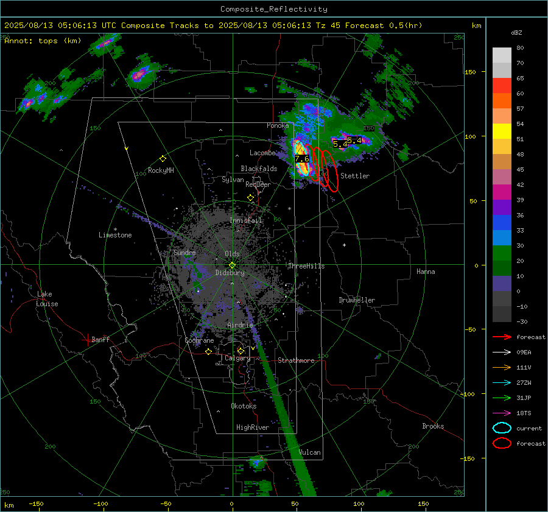Select the red 65–60 dBZ color swatch

[502, 86]
